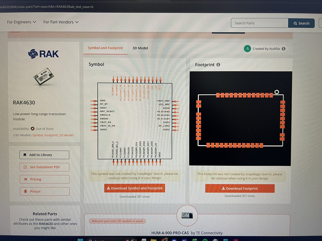This screenshot has height=241, width=322.
Task: Click the chip icon on Pinout button
Action: 25,191
